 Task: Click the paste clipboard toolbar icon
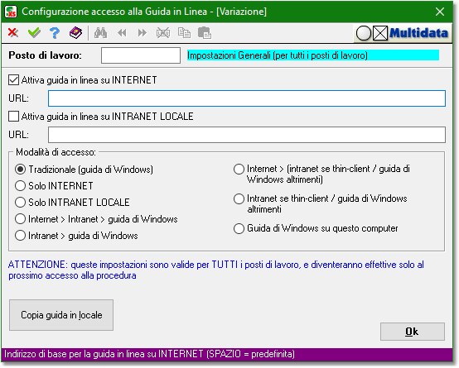[x=205, y=33]
